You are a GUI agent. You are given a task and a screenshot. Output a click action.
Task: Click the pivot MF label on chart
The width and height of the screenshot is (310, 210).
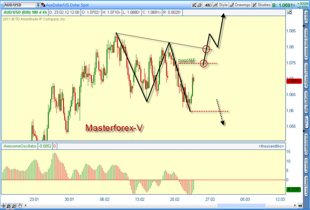[x=187, y=60]
